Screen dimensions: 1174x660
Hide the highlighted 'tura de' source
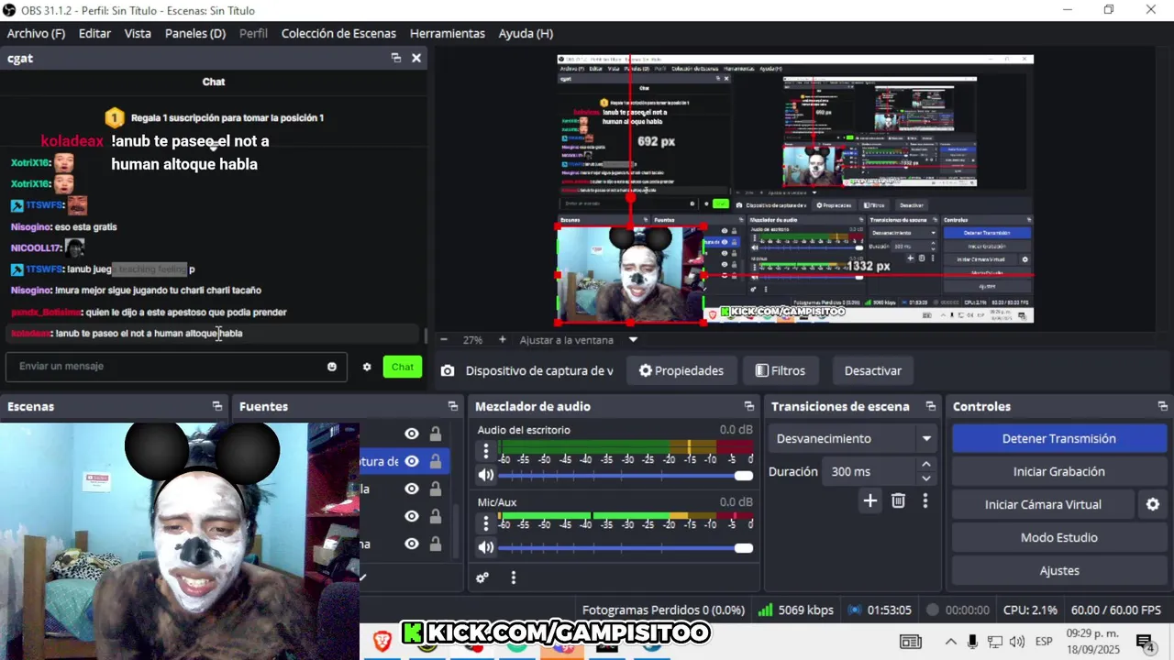pyautogui.click(x=412, y=461)
